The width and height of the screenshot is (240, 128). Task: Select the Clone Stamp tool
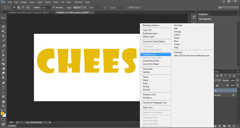click(3, 55)
